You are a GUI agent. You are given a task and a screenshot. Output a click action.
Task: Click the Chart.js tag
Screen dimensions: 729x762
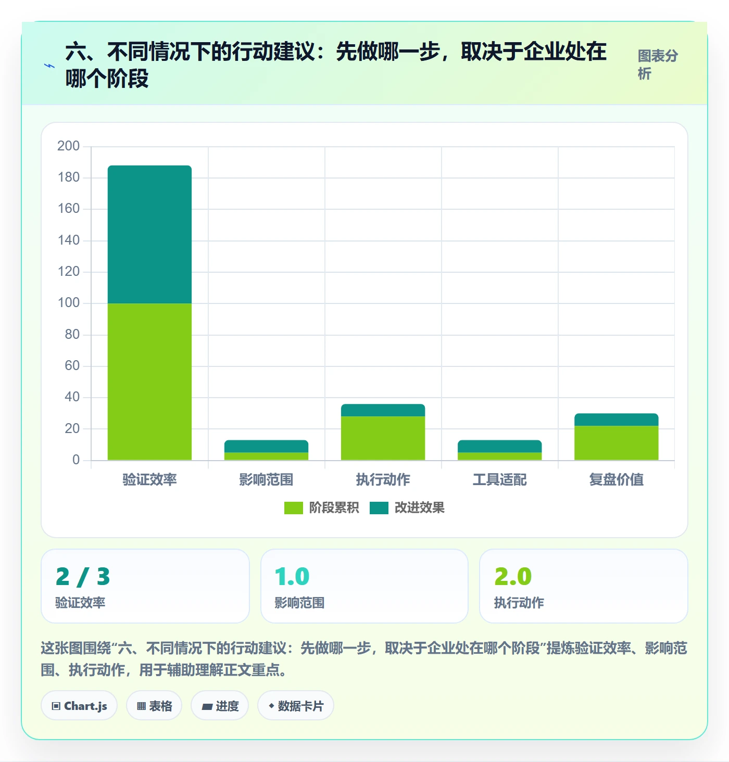(x=79, y=706)
